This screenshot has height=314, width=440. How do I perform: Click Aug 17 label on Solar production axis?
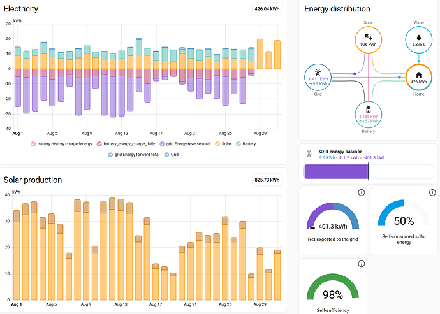(x=156, y=304)
